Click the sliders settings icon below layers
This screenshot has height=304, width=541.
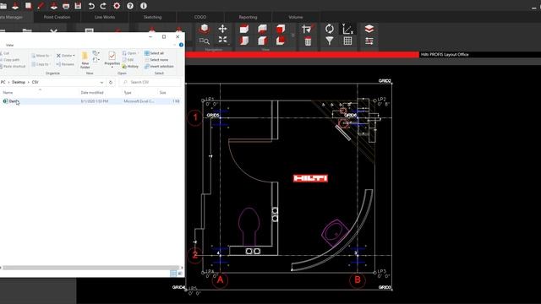pyautogui.click(x=369, y=41)
